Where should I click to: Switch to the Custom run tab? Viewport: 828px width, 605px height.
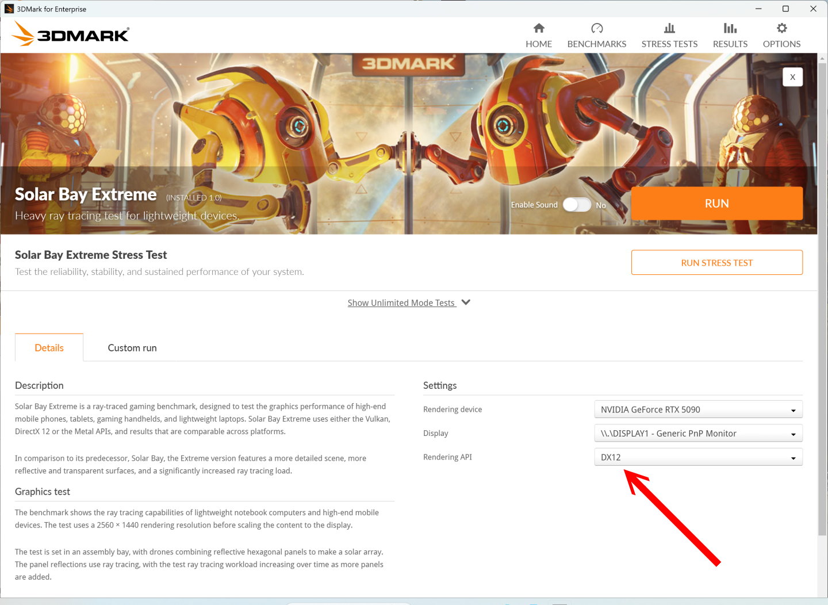[132, 348]
